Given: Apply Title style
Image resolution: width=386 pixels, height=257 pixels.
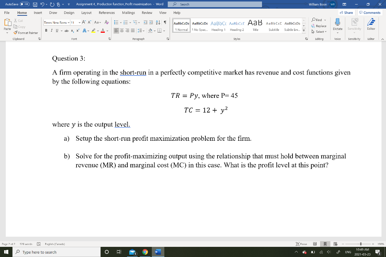Looking at the screenshot, I should (x=255, y=26).
